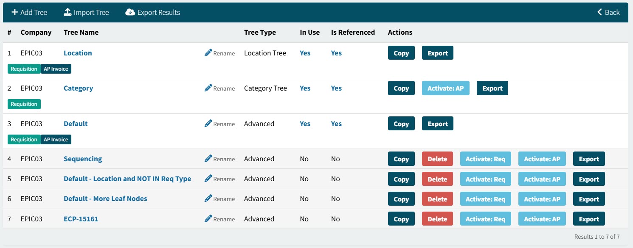This screenshot has width=633, height=248.
Task: Click the Tree Type column header
Action: [260, 32]
